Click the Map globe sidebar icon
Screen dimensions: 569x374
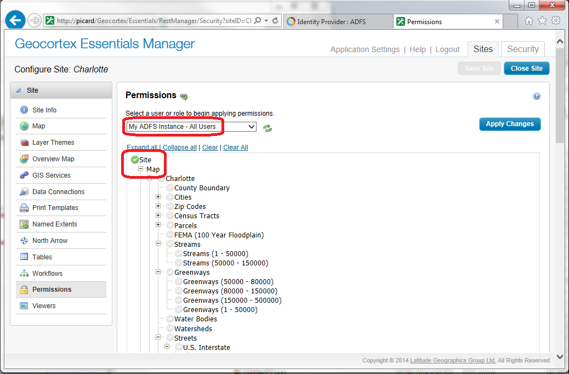point(24,126)
